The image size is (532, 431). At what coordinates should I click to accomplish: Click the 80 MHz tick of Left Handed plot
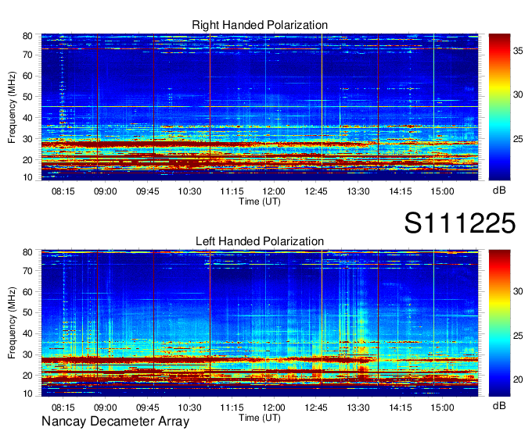pos(27,252)
